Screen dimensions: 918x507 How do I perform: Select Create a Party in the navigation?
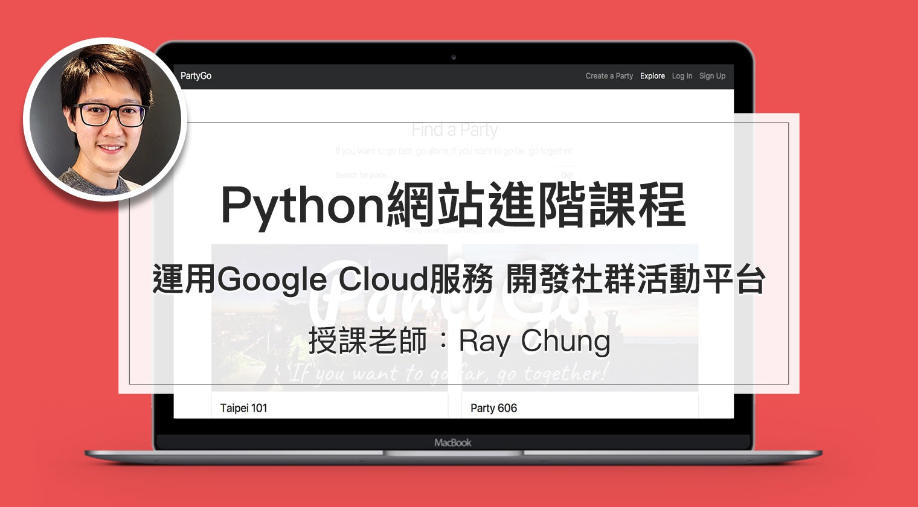(609, 76)
